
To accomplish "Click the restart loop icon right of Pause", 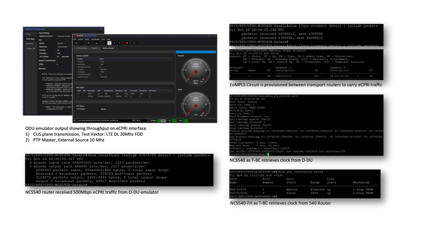I will pyautogui.click(x=119, y=43).
